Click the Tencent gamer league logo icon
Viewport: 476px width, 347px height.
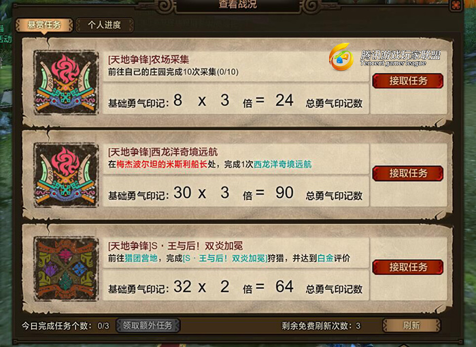pyautogui.click(x=341, y=57)
